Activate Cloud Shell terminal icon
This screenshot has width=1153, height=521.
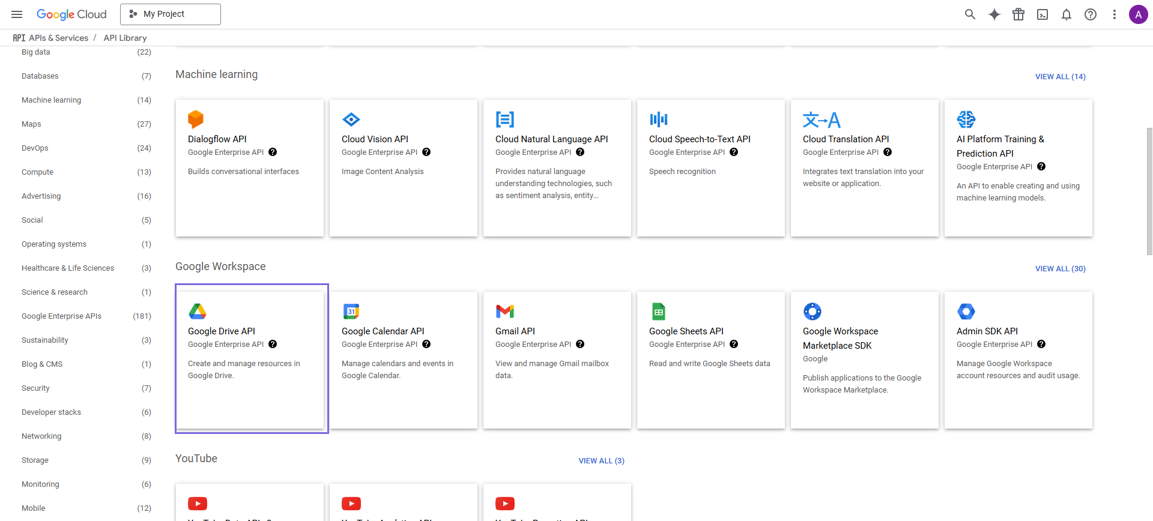pyautogui.click(x=1043, y=14)
